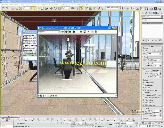Activate the Select and Scale tool

[60, 8]
